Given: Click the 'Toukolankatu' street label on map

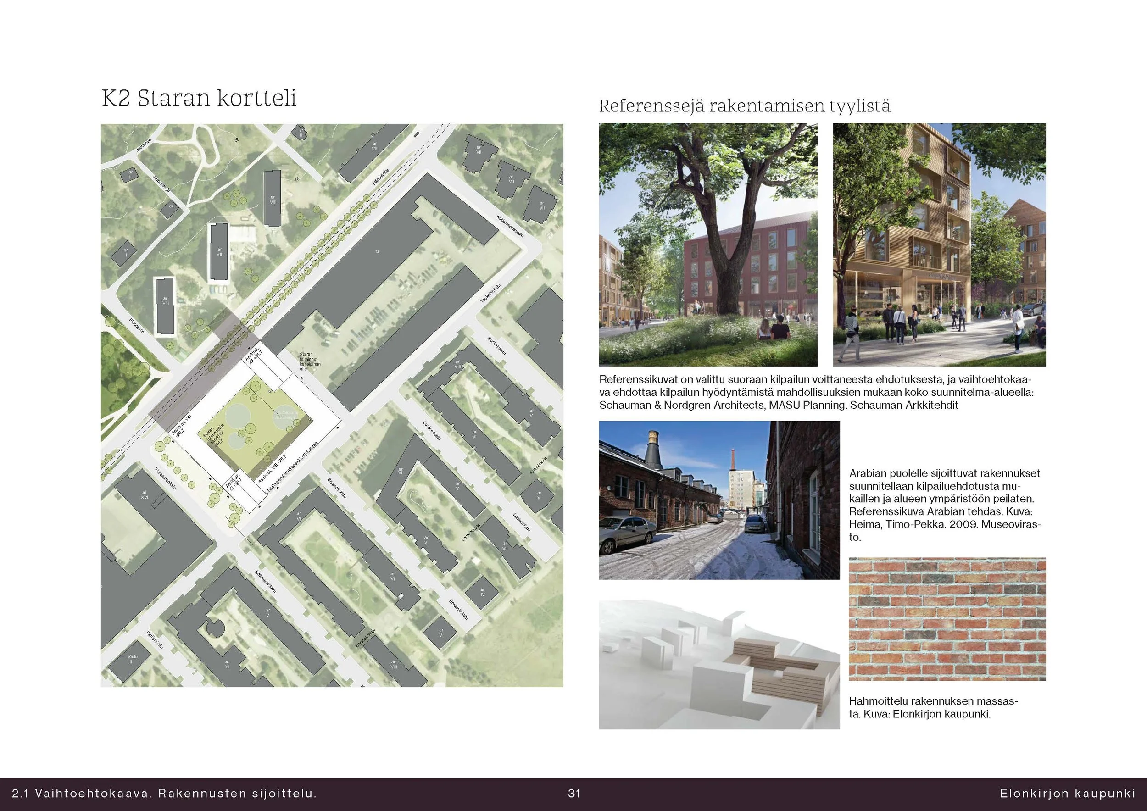Looking at the screenshot, I should pos(490,294).
